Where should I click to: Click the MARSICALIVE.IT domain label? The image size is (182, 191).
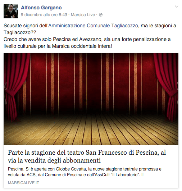click(23, 183)
